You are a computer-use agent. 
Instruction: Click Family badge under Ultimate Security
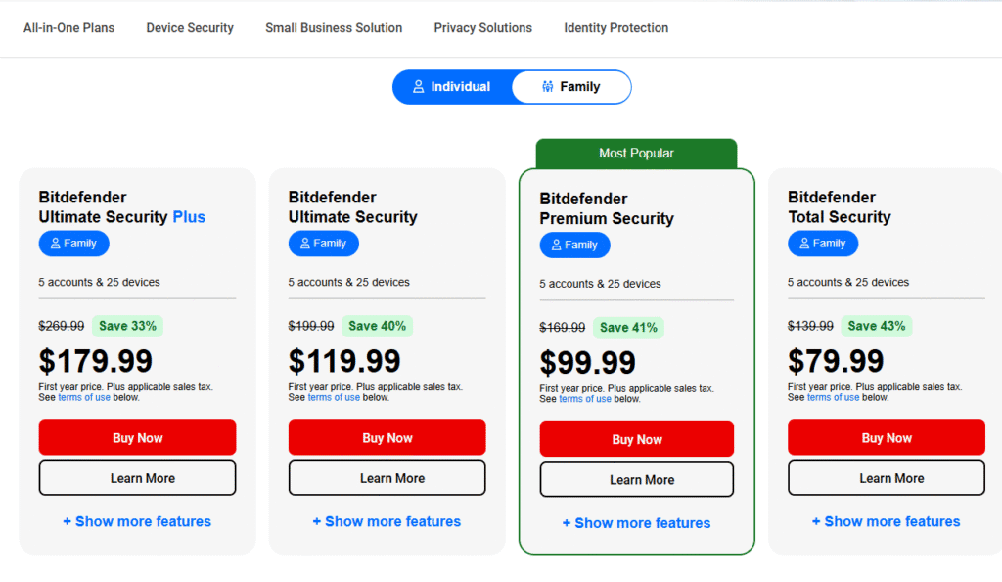(323, 244)
